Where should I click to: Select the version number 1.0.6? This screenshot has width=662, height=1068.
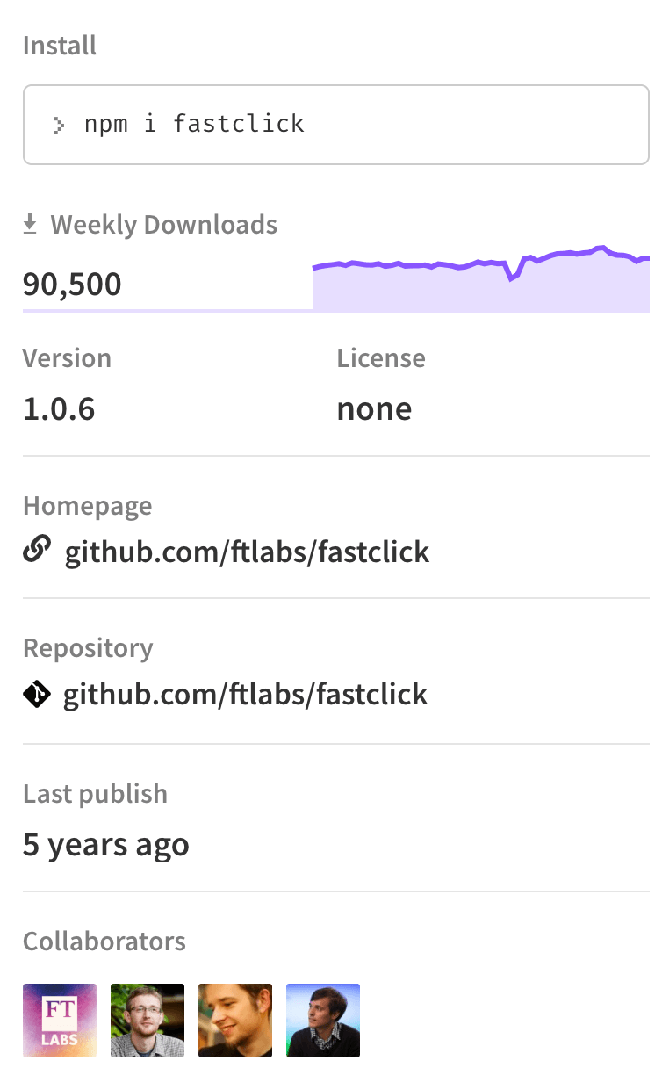[x=59, y=408]
